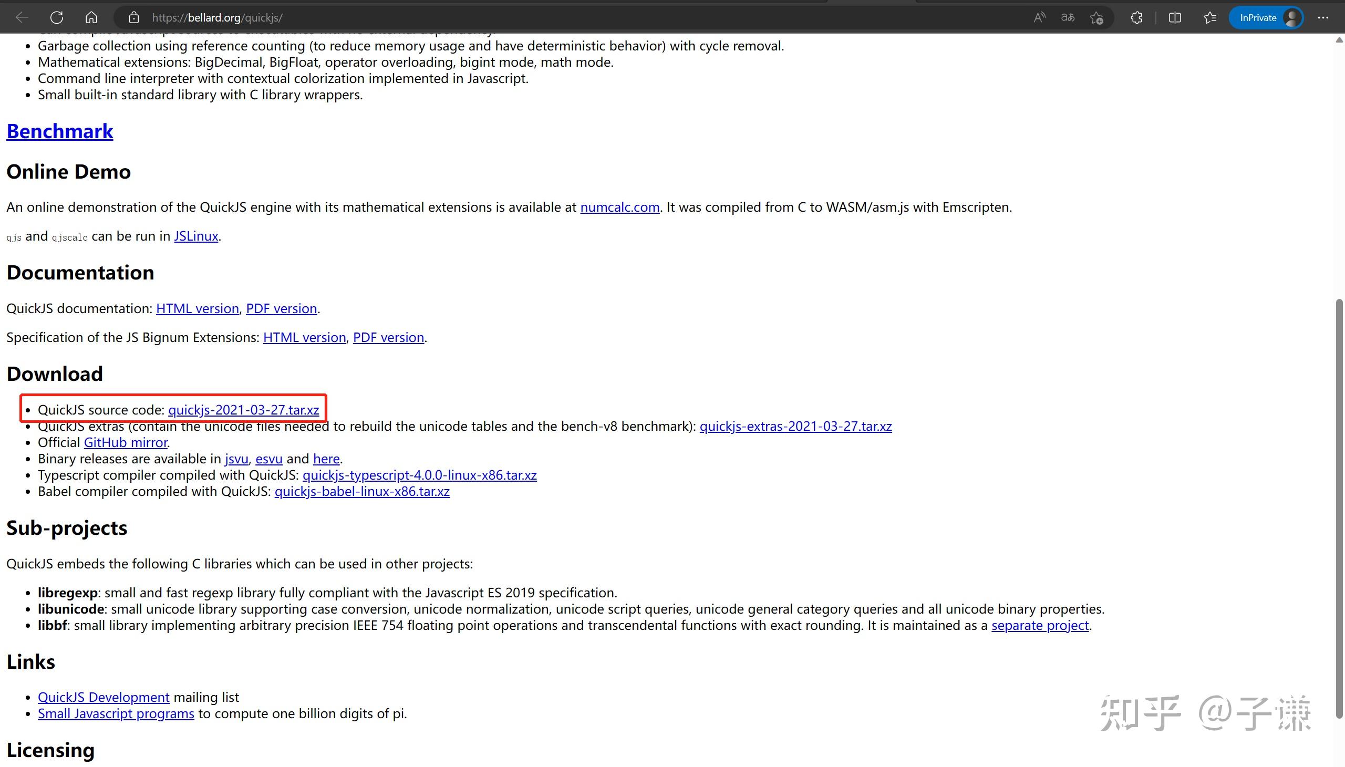Download quickjs-2021-03-27.tar.xz source
The height and width of the screenshot is (767, 1345).
243,410
